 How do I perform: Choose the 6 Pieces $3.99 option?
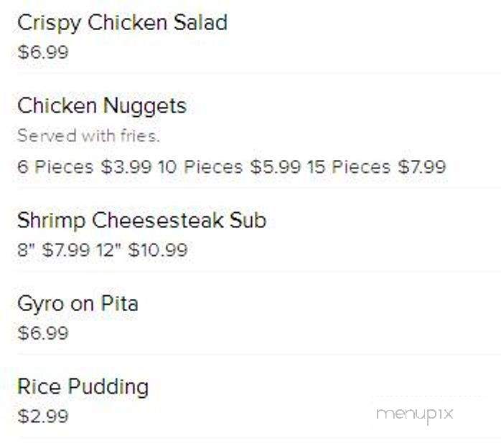pos(85,166)
